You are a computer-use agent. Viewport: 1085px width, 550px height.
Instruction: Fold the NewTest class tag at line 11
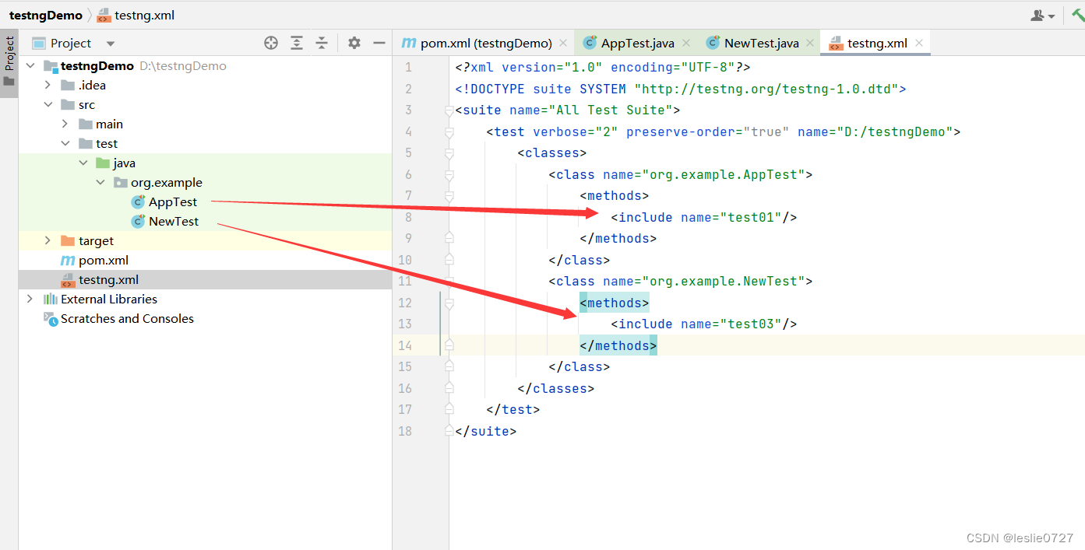pyautogui.click(x=449, y=282)
